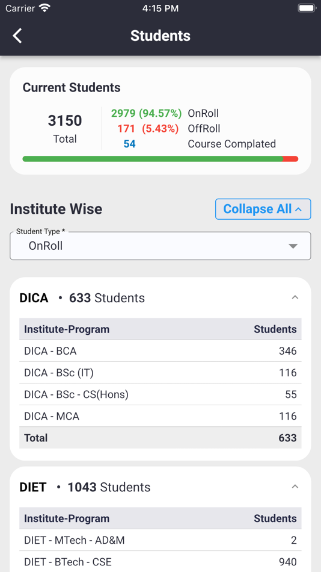Viewport: 321px width, 572px height.
Task: Select the DICA - BCA row
Action: 160,351
